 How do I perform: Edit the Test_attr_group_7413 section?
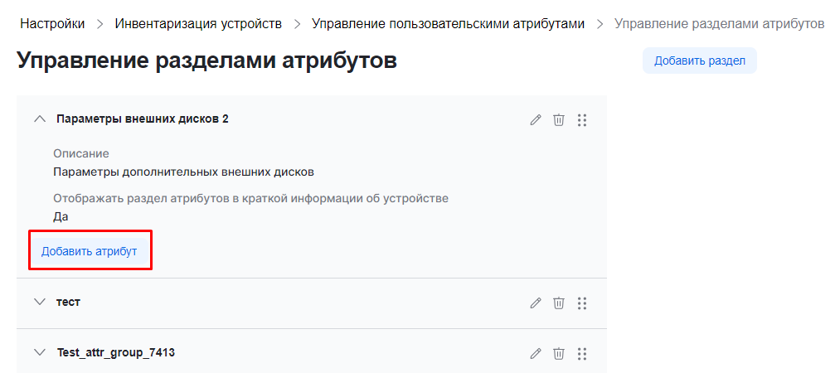[536, 354]
